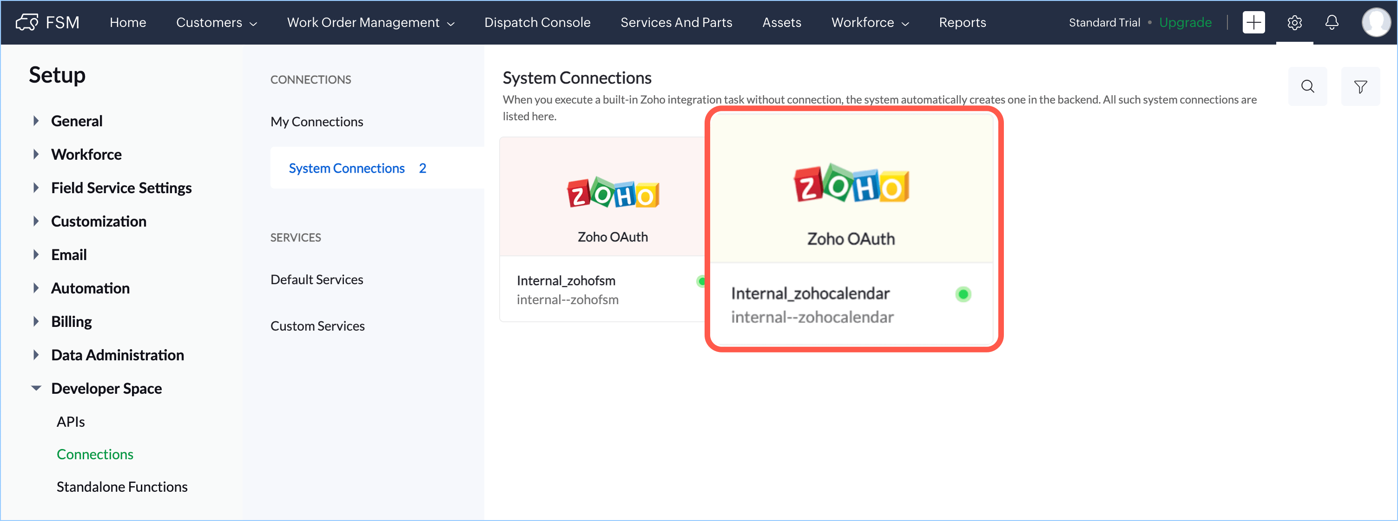Click the System Connections heading
1398x521 pixels.
click(577, 78)
